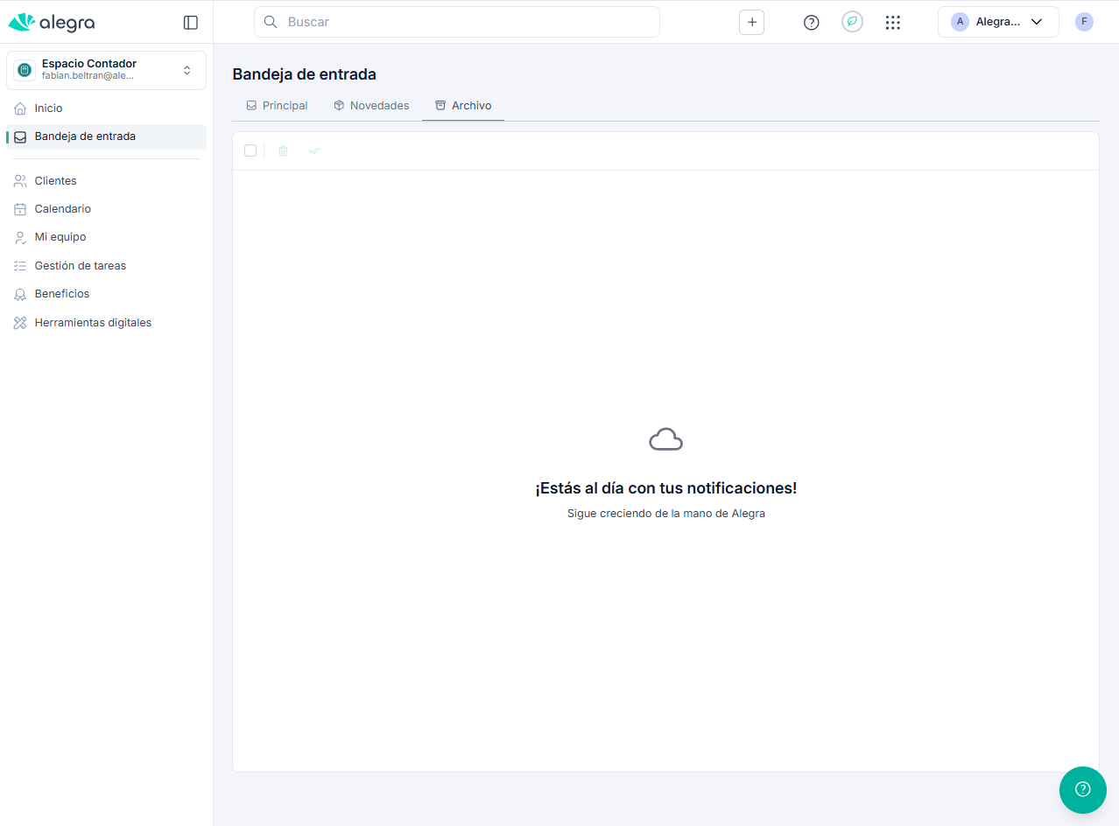Click the F profile avatar

1084,21
